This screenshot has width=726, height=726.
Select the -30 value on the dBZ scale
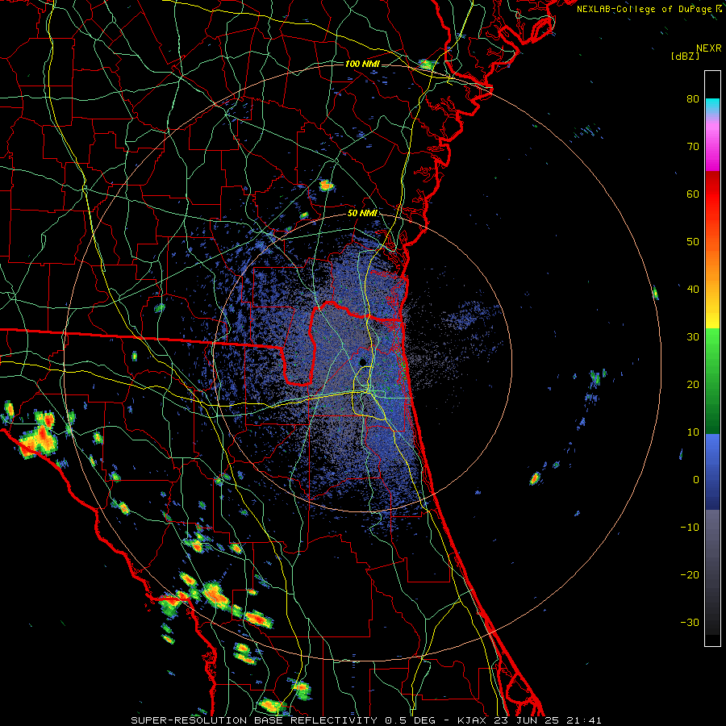[x=690, y=622]
